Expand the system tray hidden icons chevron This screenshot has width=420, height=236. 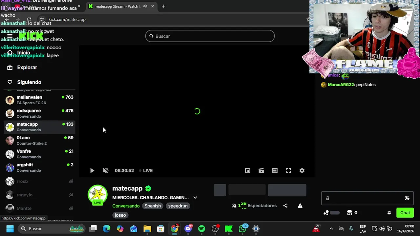[331, 229]
